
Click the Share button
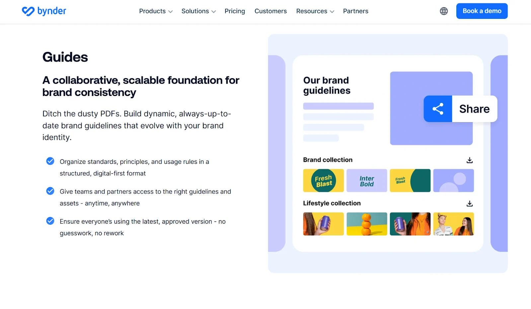pos(474,109)
